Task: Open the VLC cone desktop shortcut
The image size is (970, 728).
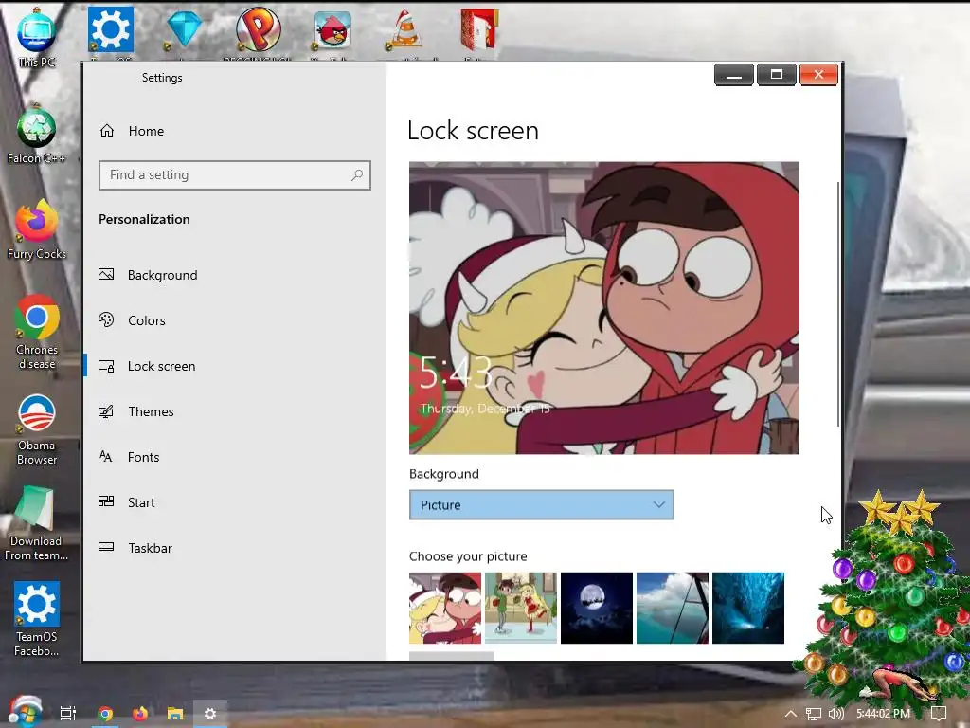Action: [405, 31]
